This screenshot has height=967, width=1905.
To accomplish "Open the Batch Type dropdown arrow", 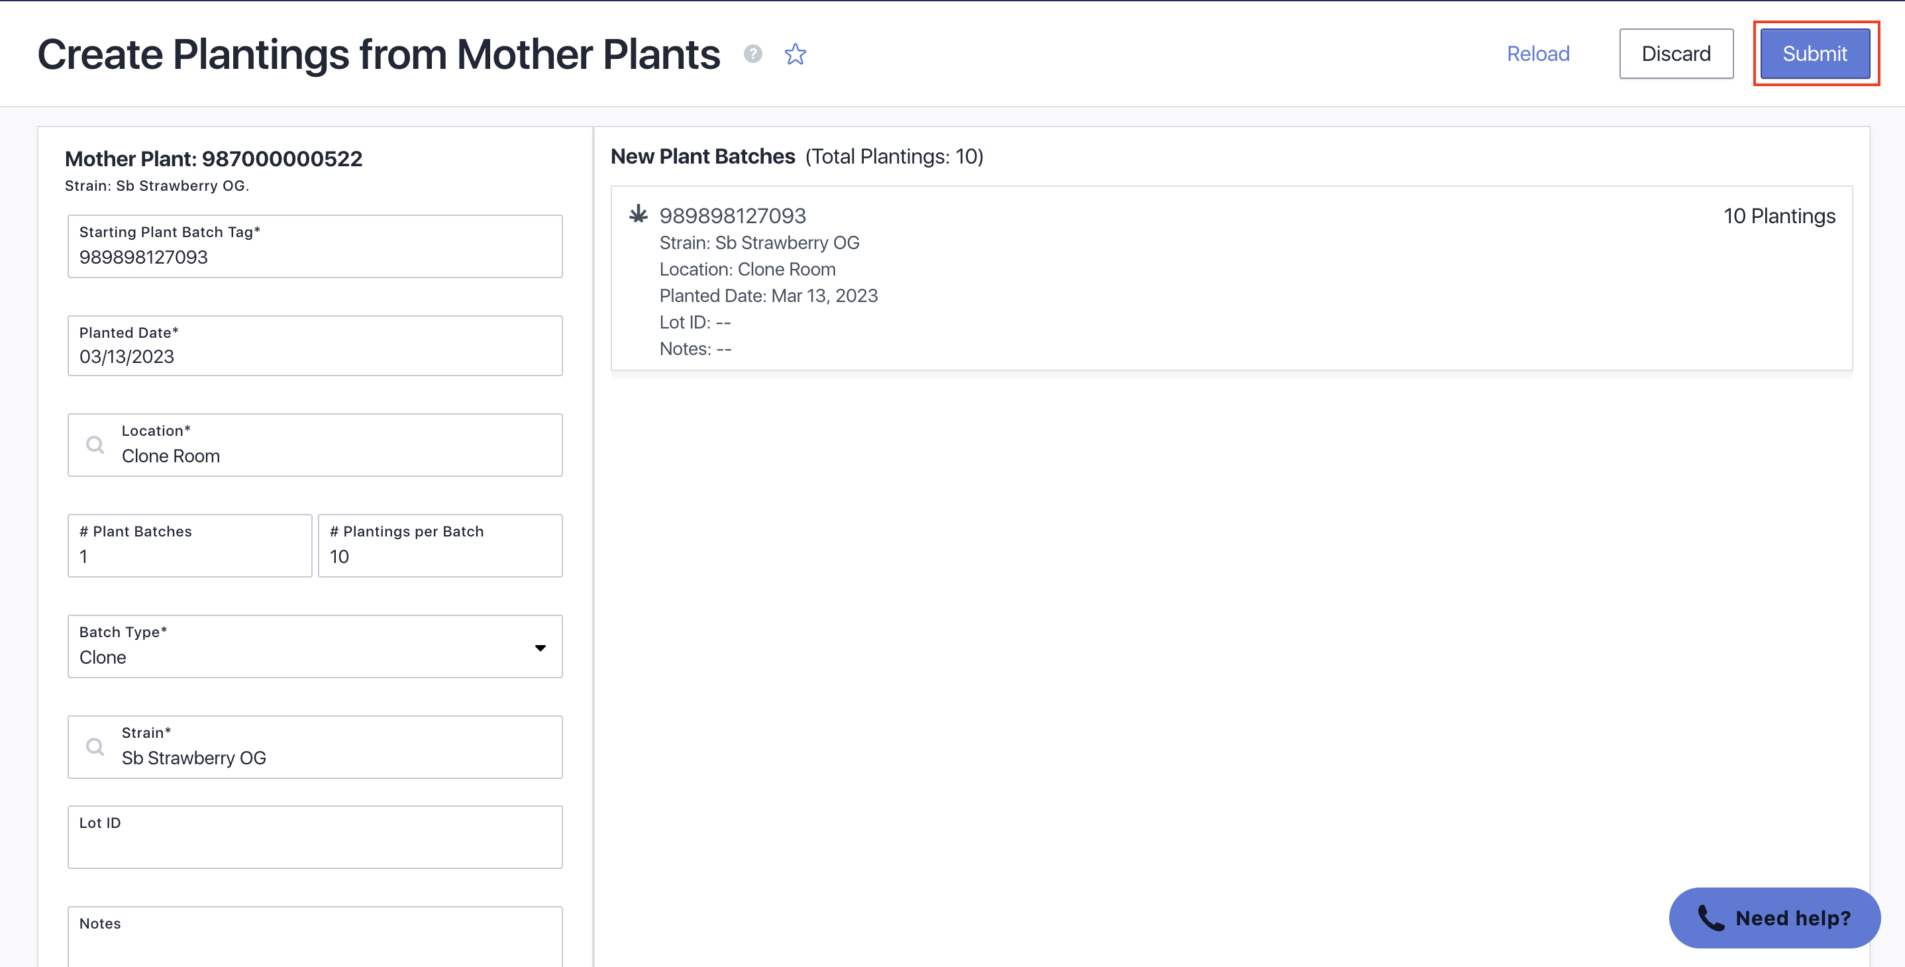I will (541, 648).
